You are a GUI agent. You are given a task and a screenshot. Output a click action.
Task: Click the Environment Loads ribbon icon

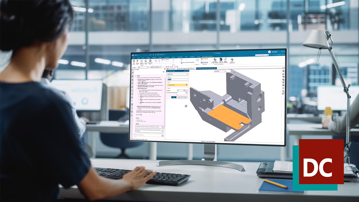(x=150, y=62)
